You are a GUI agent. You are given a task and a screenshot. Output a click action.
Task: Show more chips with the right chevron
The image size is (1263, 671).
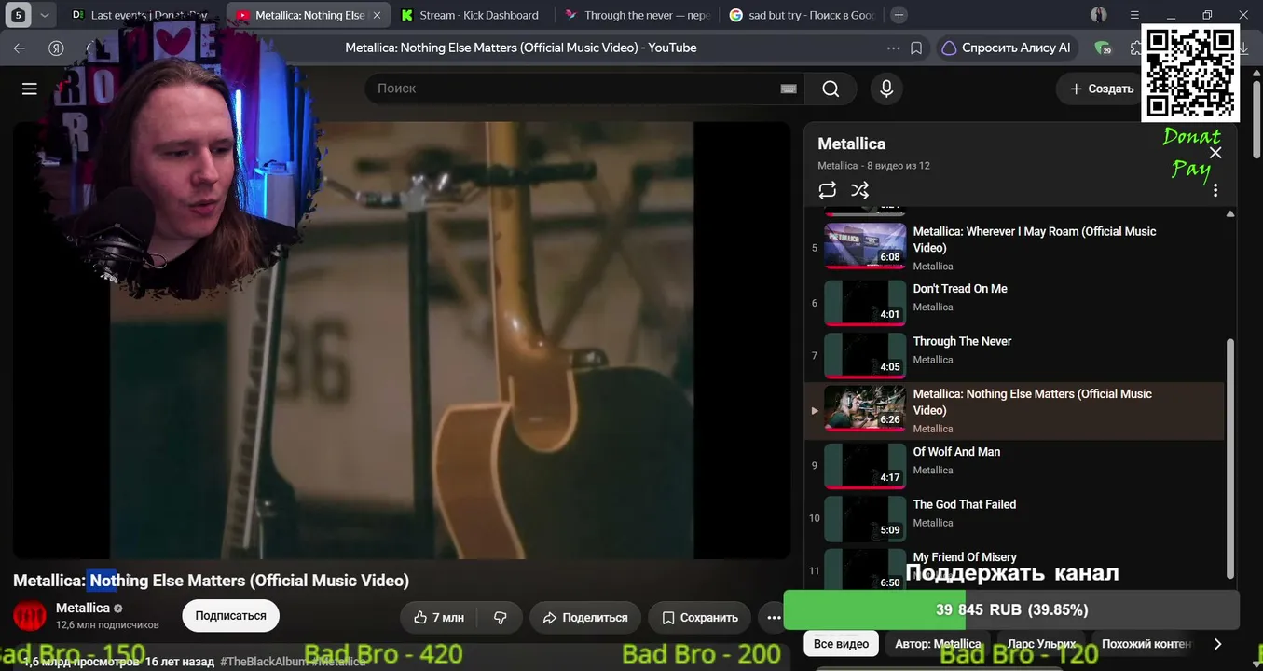1217,644
